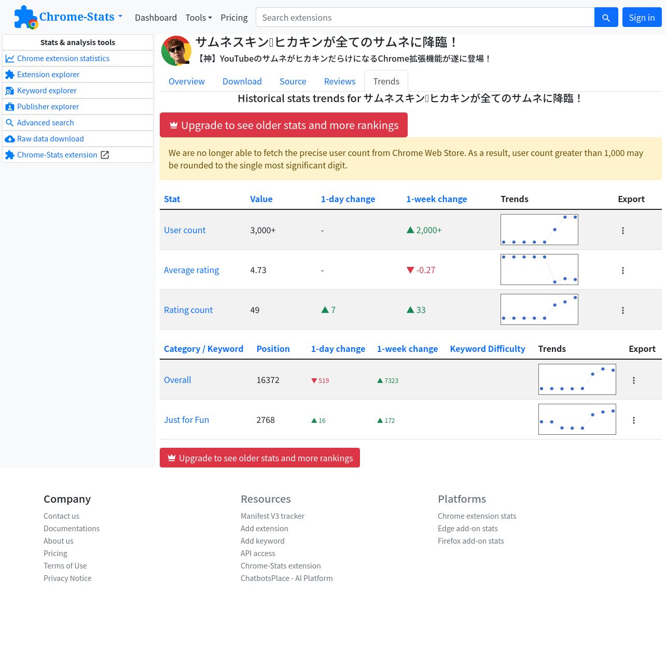The image size is (666, 653).
Task: Click the extension's avatar thumbnail
Action: click(x=176, y=51)
